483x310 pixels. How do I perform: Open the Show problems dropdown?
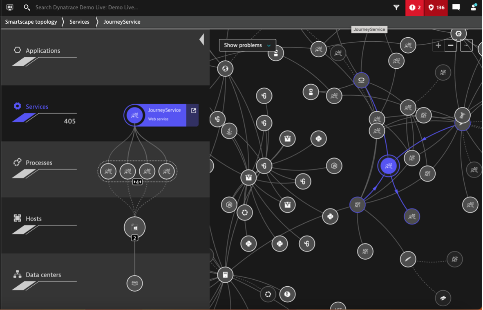(247, 45)
